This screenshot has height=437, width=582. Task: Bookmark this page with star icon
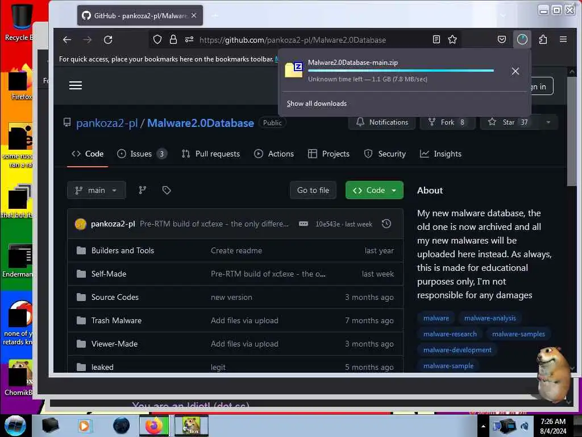coord(452,39)
